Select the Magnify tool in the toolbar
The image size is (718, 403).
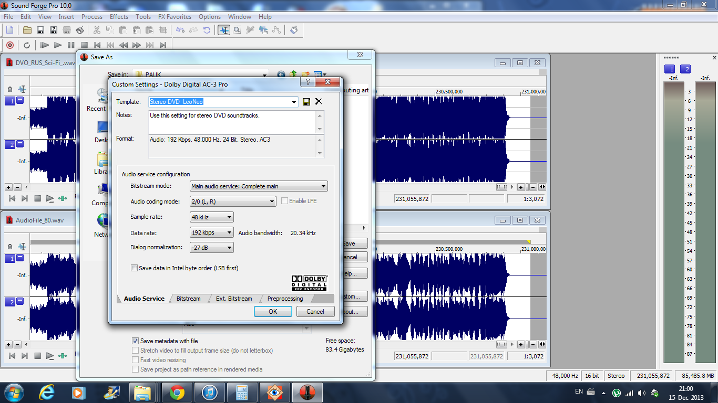tap(237, 30)
